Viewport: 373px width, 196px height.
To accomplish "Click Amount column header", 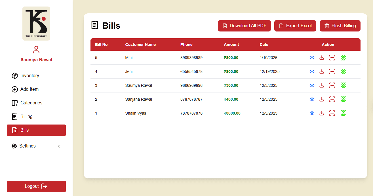I will point(231,45).
